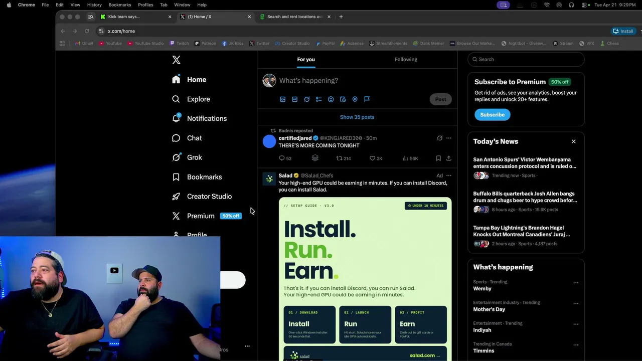Open more options on certifiedjared's post
This screenshot has width=642, height=361.
point(449,138)
